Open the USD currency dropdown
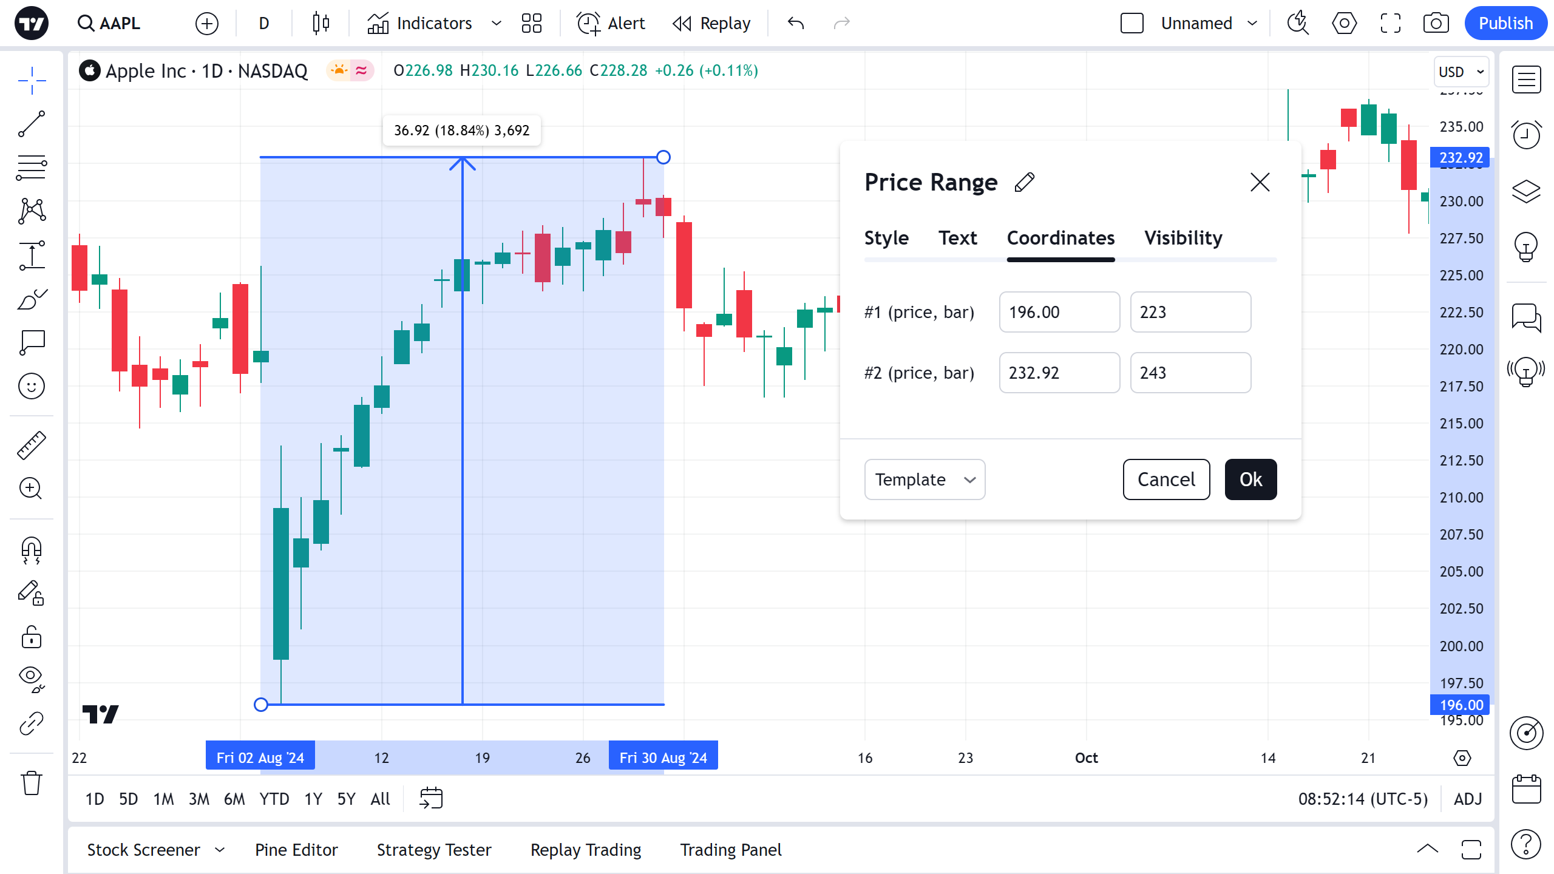1554x874 pixels. tap(1461, 72)
